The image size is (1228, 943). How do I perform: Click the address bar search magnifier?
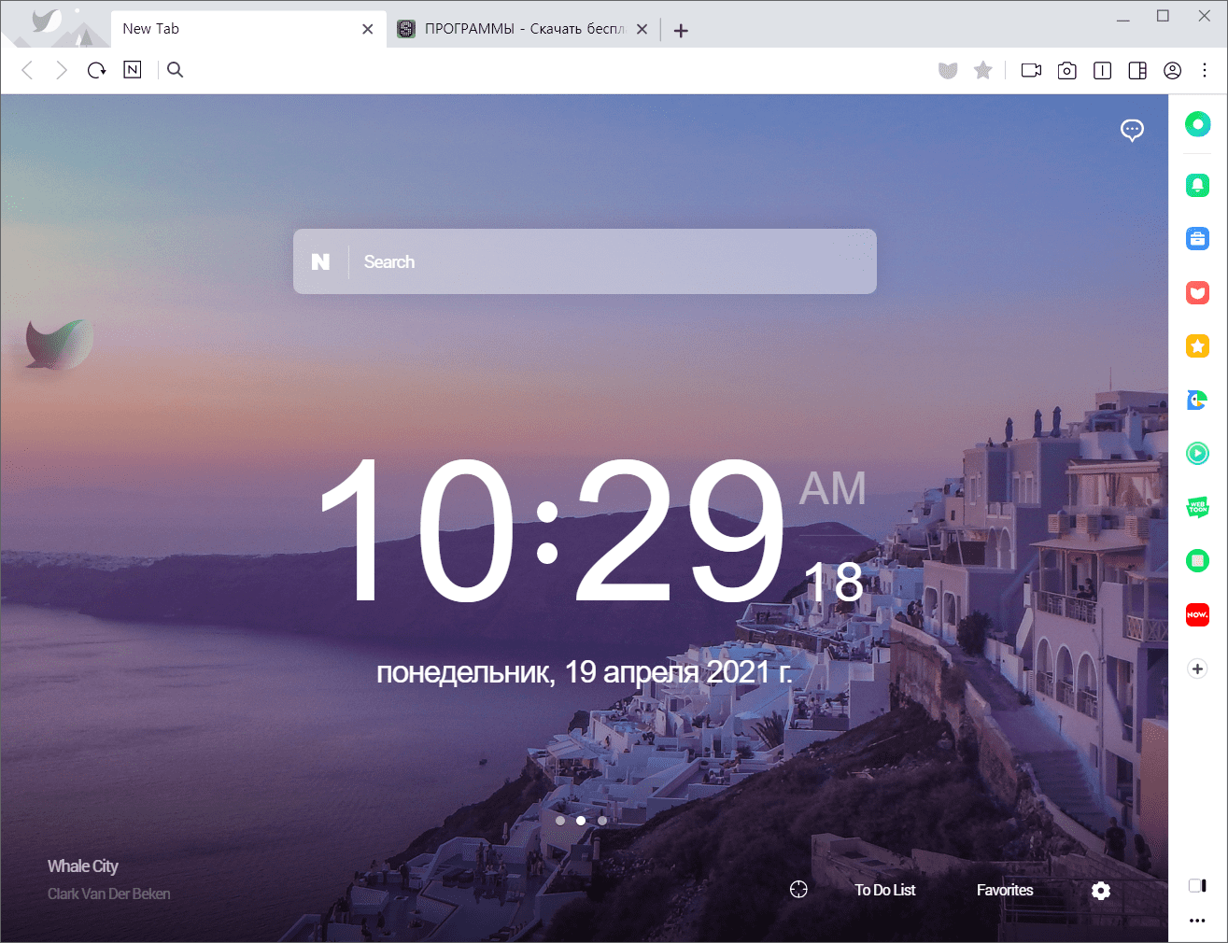175,70
